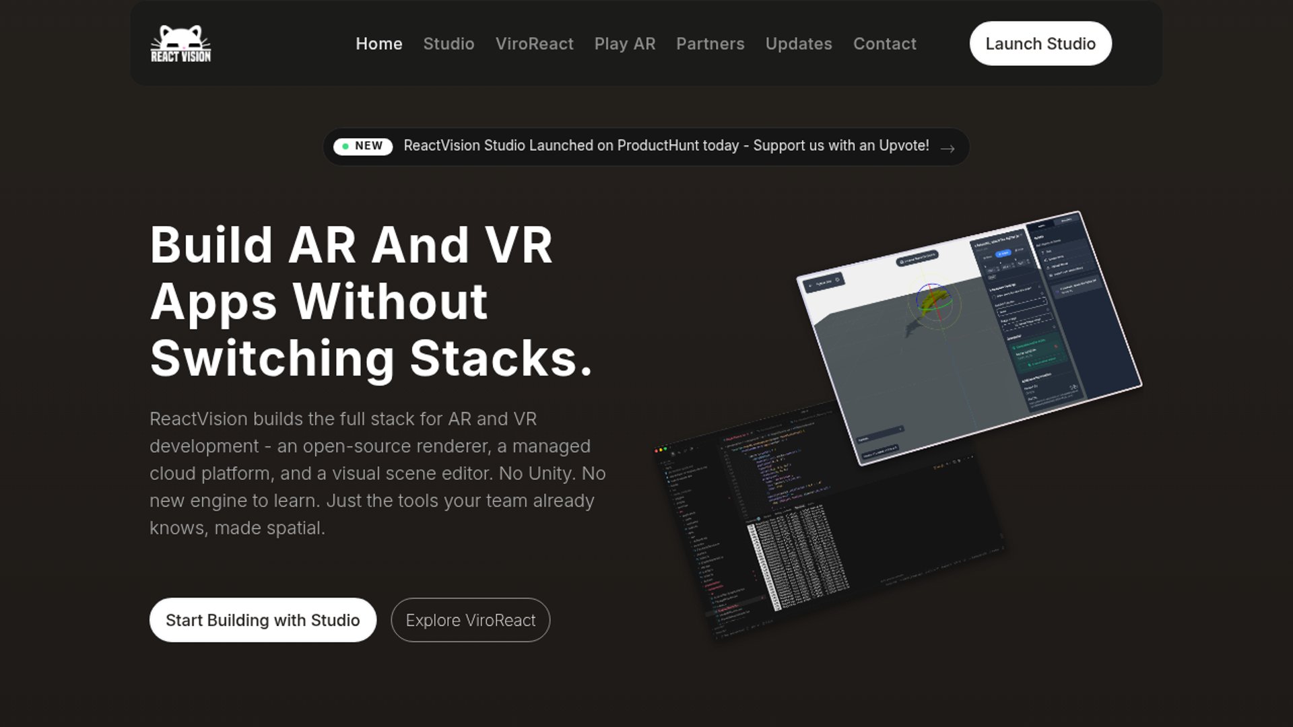Click the Explore ViroReact button

(x=470, y=620)
